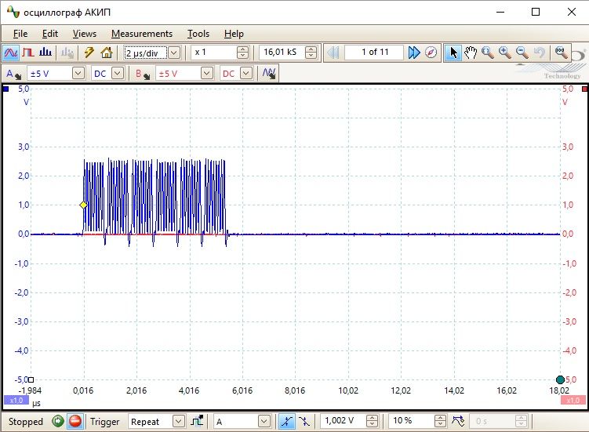This screenshot has width=589, height=432.
Task: Open the File menu
Action: coord(20,34)
